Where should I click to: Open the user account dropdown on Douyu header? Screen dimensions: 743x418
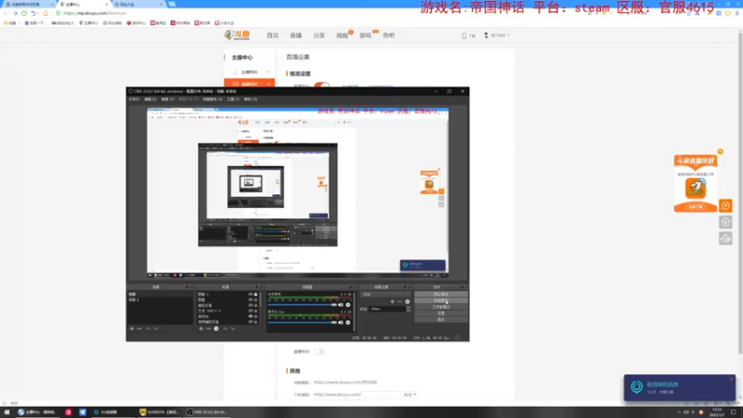pyautogui.click(x=497, y=35)
